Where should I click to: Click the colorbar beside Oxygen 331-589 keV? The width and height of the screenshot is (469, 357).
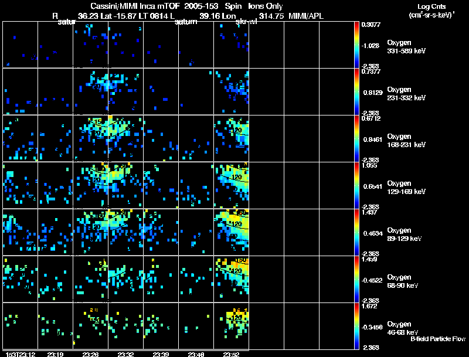[x=356, y=45]
